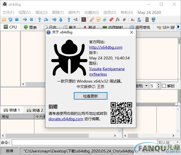Open the http://x64dbg.com link
This screenshot has width=181, height=155.
(x=106, y=47)
